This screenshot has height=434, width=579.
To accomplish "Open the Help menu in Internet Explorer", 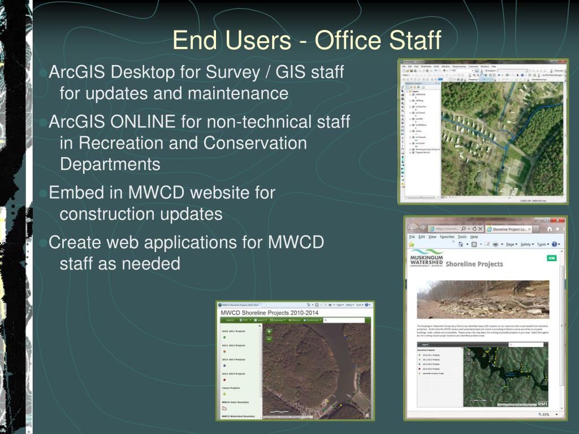I will [474, 237].
